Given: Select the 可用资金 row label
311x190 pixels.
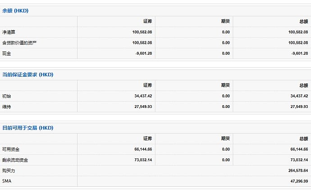Looking at the screenshot, I should 11,149.
